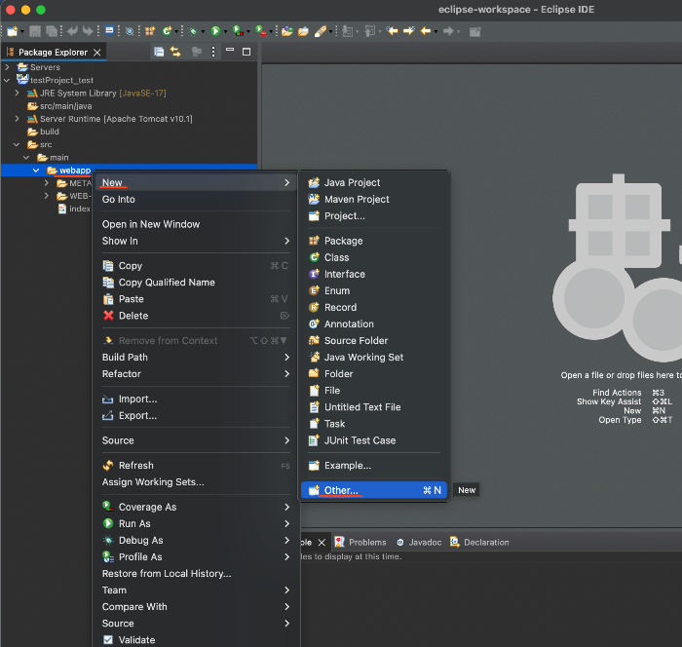This screenshot has width=682, height=647.
Task: Click the Save All toolbar icon
Action: (x=52, y=31)
